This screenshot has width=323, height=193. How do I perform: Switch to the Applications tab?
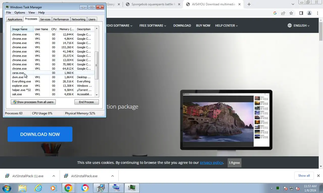15,19
